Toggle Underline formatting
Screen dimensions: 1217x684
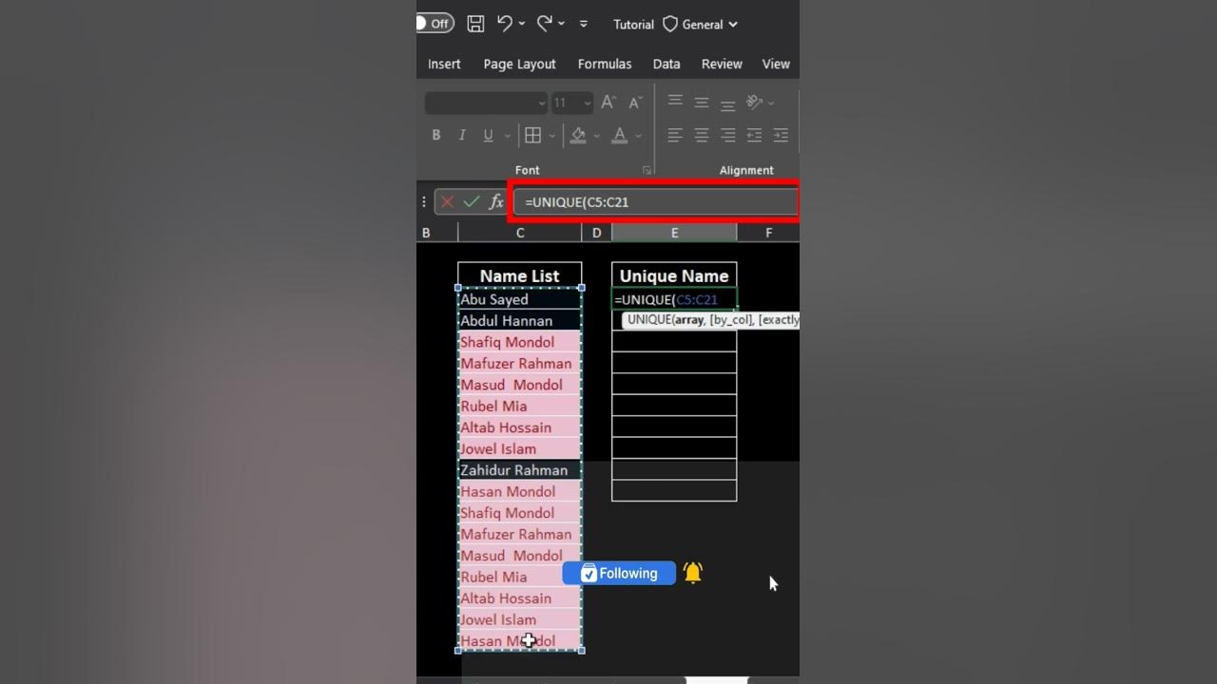[488, 136]
